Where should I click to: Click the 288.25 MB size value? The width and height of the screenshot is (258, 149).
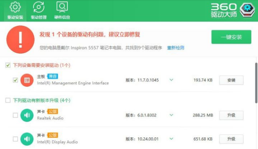point(203,115)
